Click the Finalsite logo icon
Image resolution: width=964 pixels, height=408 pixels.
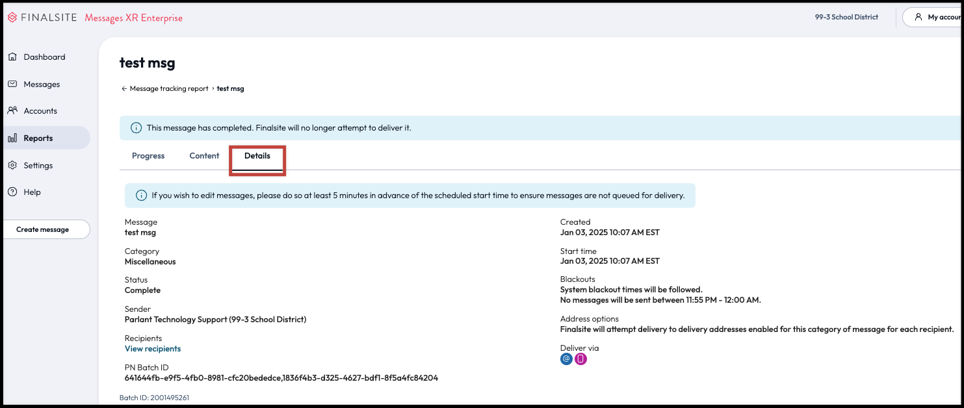pos(12,18)
